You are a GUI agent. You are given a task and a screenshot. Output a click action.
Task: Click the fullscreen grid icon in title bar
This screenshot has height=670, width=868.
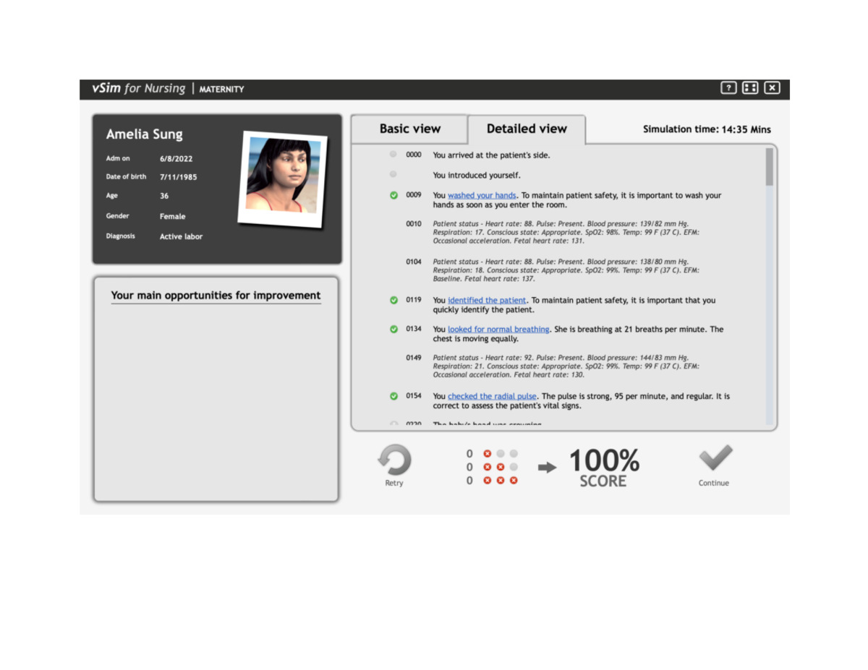(749, 87)
